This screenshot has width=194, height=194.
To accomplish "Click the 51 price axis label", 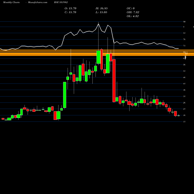I will [x=184, y=71].
